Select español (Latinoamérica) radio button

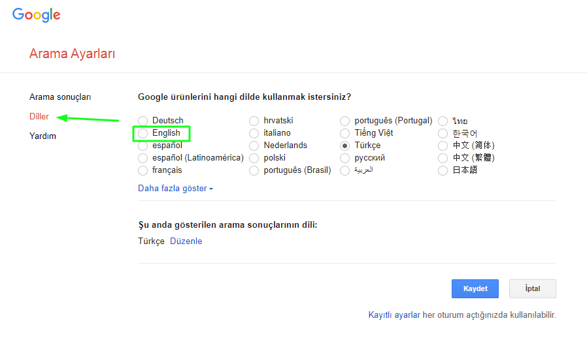pos(143,158)
